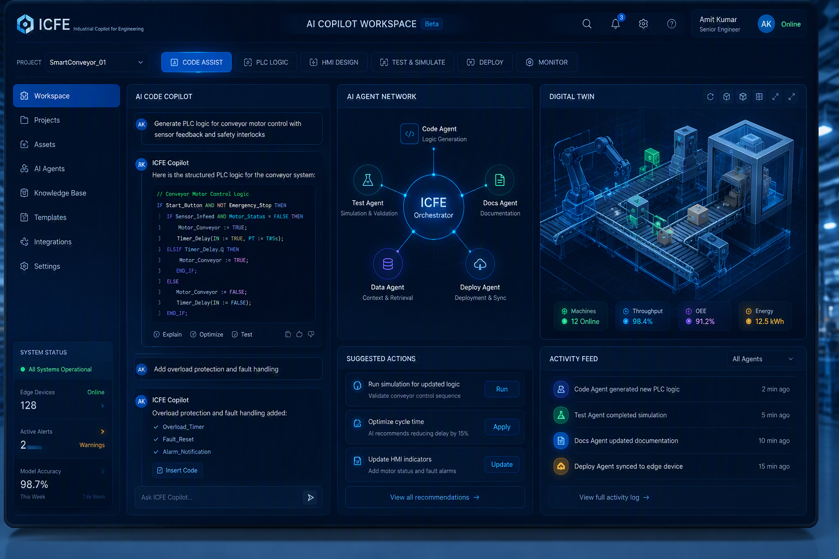Refresh the Digital Twin view
The width and height of the screenshot is (839, 559).
point(710,97)
